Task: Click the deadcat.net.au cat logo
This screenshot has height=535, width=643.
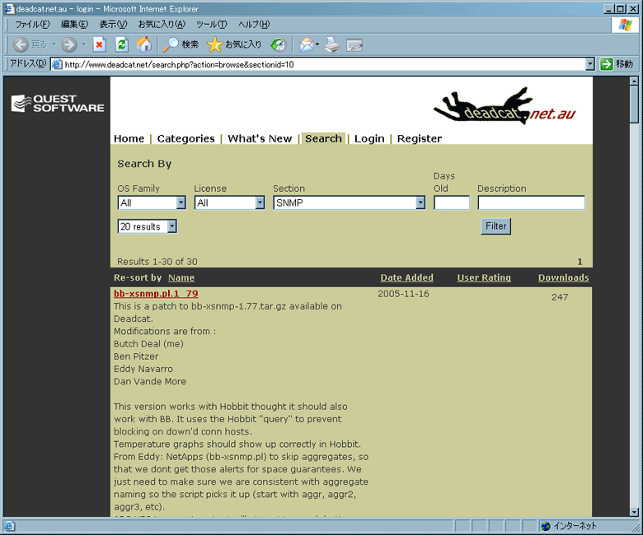Action: coord(505,105)
